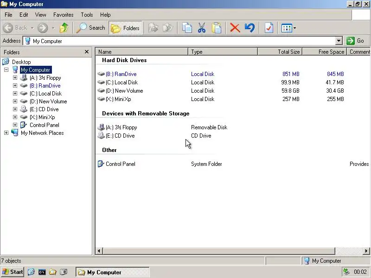The image size is (371, 278).
Task: Sort by Free Space column header
Action: click(324, 51)
